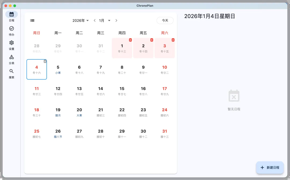Expand the 1月 month dropdown
The height and width of the screenshot is (180, 290).
pyautogui.click(x=105, y=20)
